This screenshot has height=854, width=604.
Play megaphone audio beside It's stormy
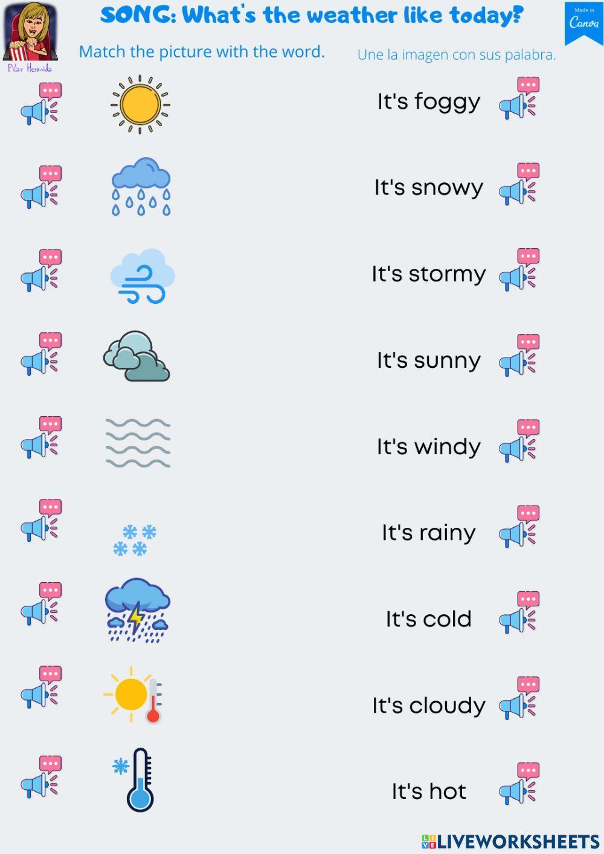point(519,270)
